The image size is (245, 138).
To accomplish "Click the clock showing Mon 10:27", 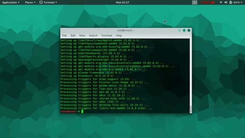I will tap(122, 2).
